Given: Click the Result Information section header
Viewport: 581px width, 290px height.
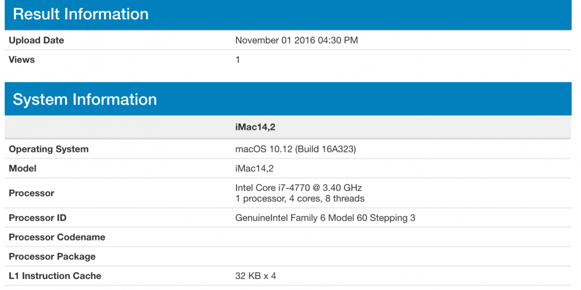Looking at the screenshot, I should pos(288,14).
